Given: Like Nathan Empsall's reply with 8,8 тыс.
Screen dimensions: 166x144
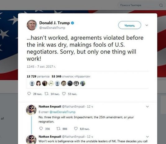Looking at the screenshot, I should (76, 128).
